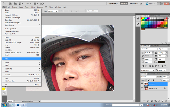
Task: Click the Small Caps icon in Character panel
Action: (153, 66)
